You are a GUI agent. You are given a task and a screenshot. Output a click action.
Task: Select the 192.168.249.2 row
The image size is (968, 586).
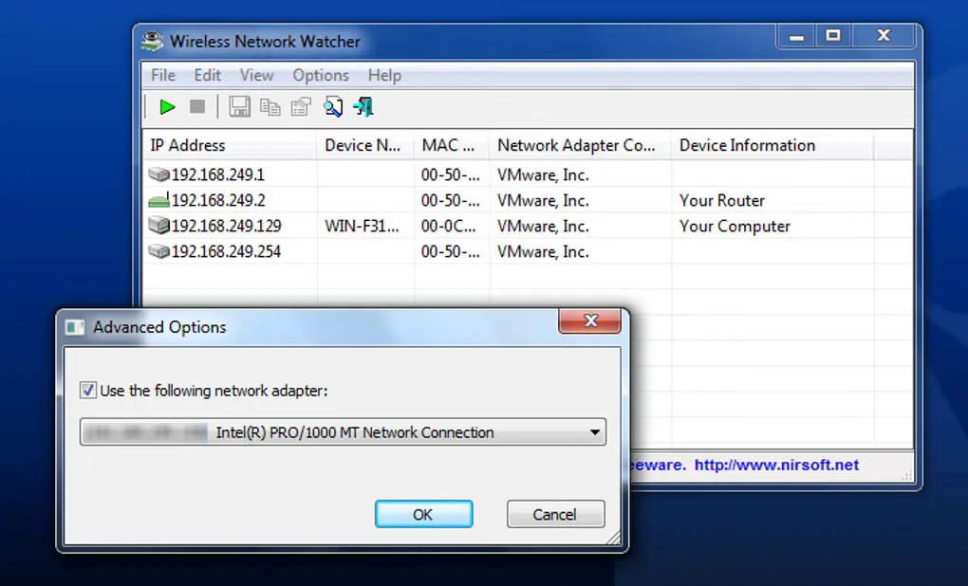tap(528, 200)
